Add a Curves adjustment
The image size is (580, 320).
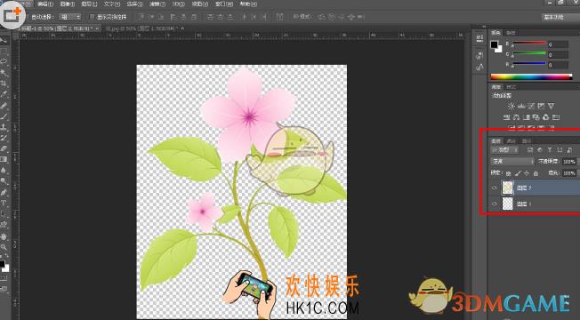pos(531,106)
